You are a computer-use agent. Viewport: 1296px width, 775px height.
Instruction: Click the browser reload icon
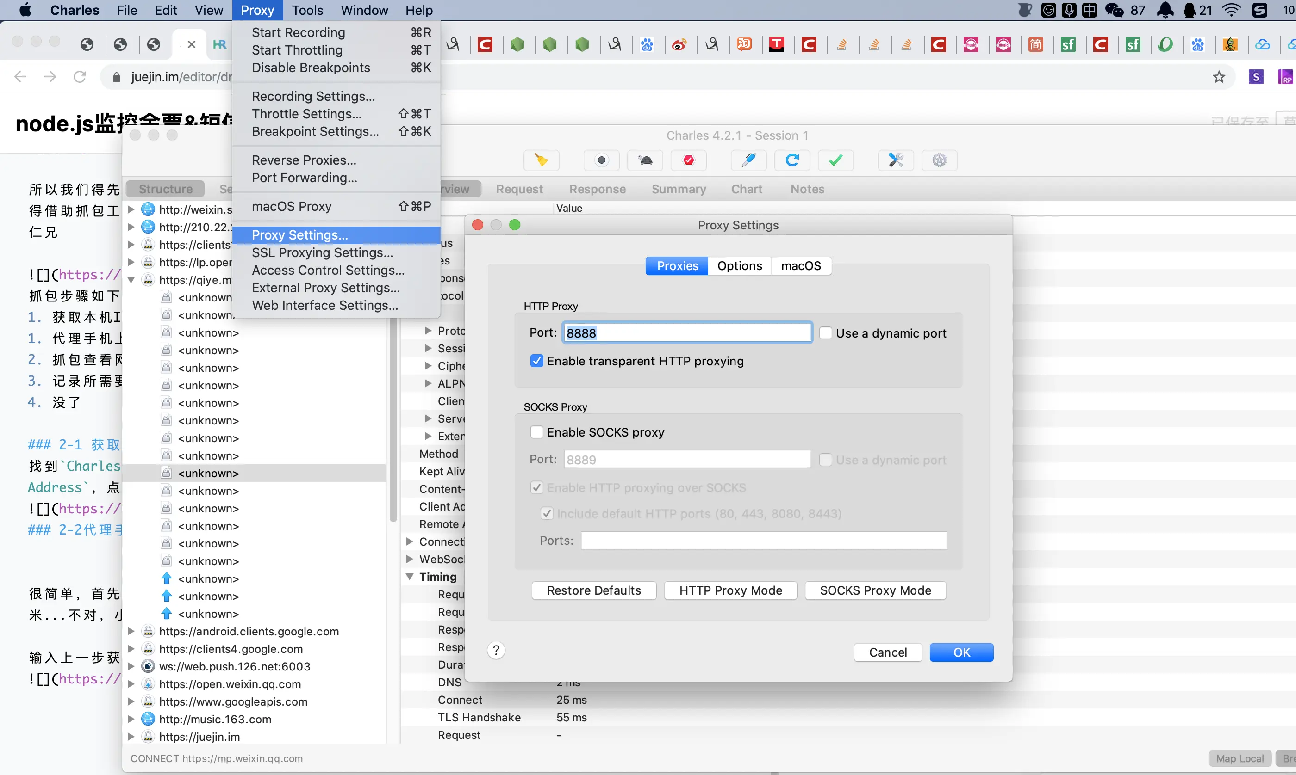click(x=80, y=77)
